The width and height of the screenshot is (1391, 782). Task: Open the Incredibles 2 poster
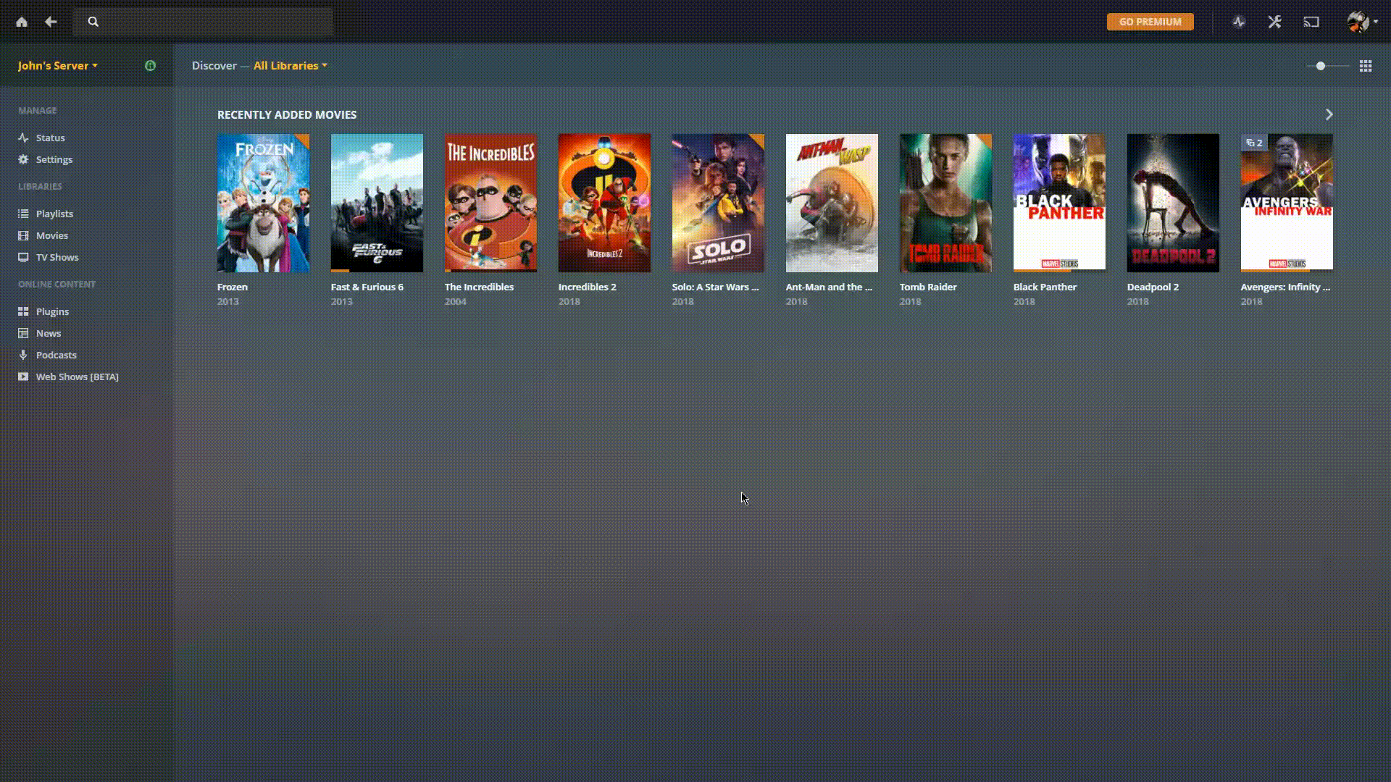tap(604, 203)
